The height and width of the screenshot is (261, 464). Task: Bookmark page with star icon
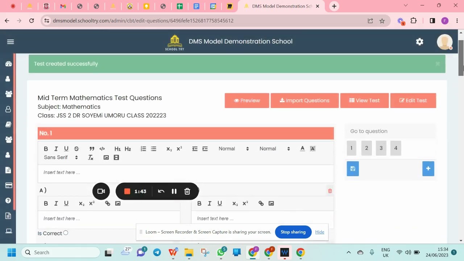point(382,21)
